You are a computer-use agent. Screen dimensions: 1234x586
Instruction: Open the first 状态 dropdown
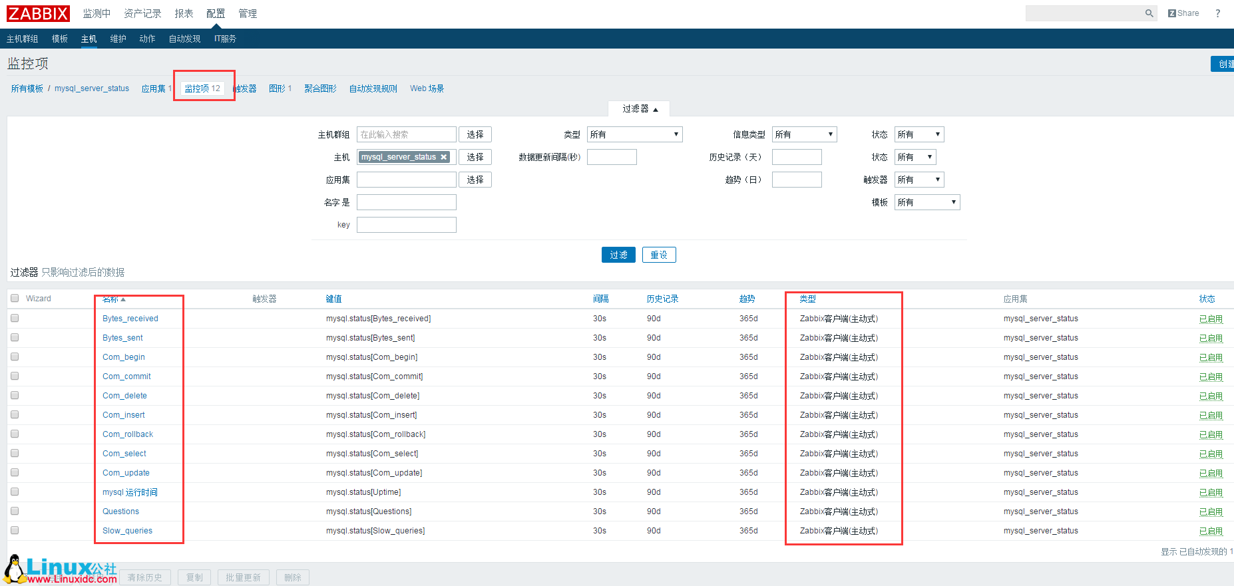click(919, 134)
